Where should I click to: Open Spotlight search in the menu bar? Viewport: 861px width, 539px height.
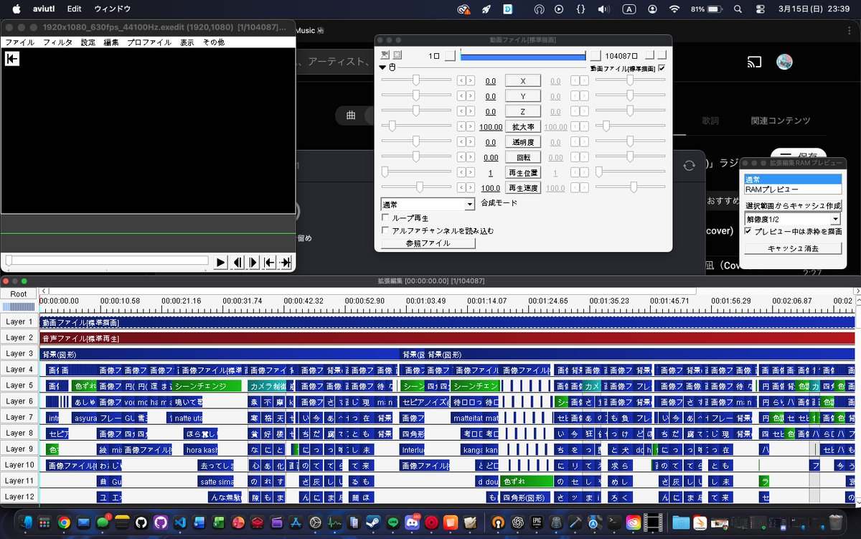(738, 9)
